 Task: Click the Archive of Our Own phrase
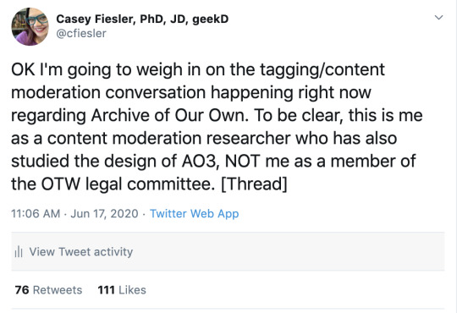(x=169, y=115)
